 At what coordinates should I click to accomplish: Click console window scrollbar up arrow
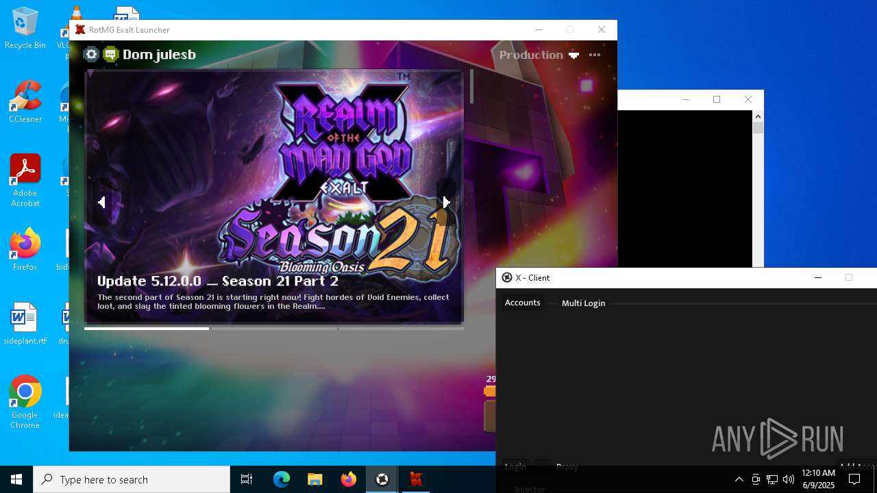758,116
